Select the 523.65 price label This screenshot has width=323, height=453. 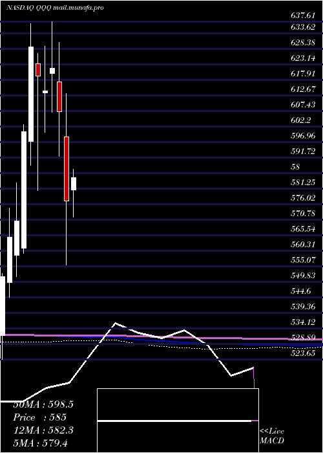pyautogui.click(x=303, y=353)
